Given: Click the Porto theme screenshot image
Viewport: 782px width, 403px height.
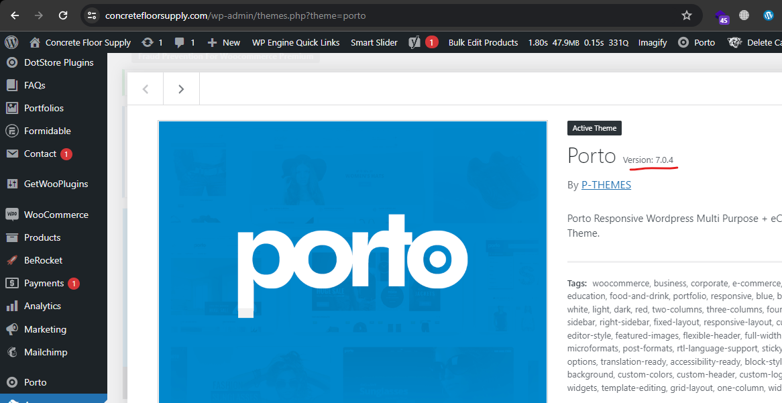Looking at the screenshot, I should tap(353, 262).
